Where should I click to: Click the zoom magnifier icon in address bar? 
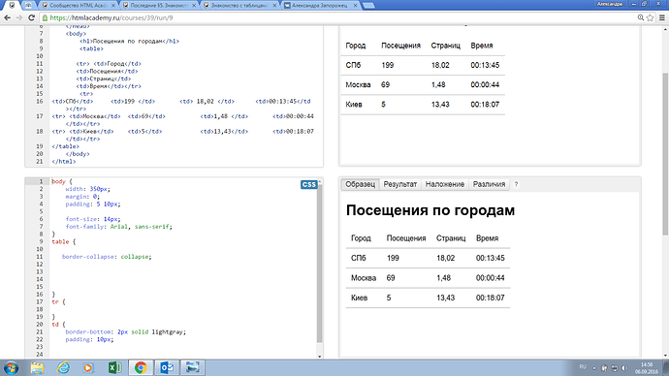tap(641, 17)
